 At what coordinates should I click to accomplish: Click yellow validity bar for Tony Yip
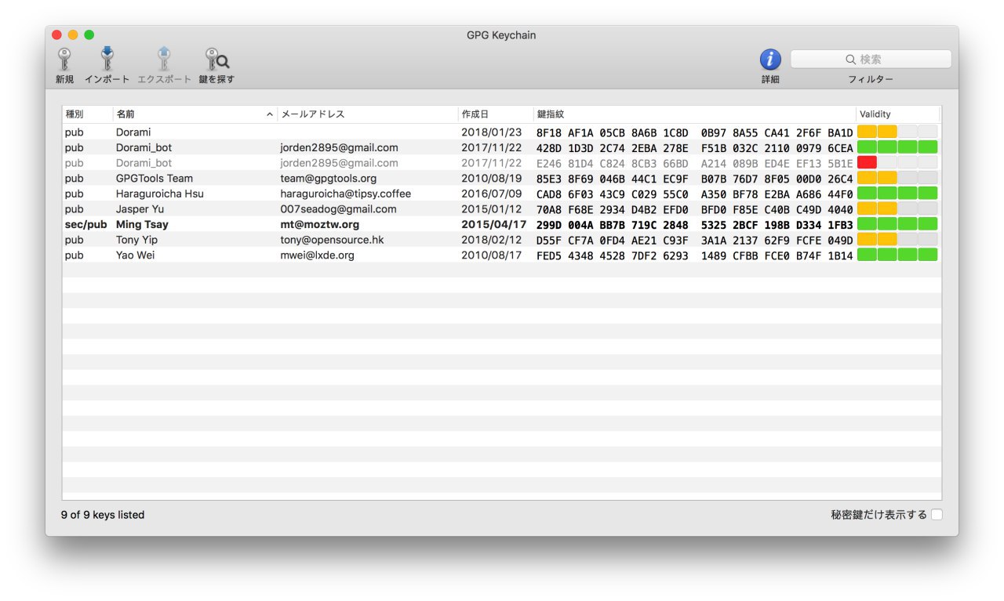877,240
